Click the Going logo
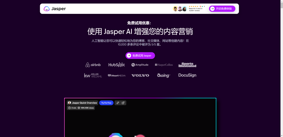Image resolution: width=283 pixels, height=137 pixels. 164,75
